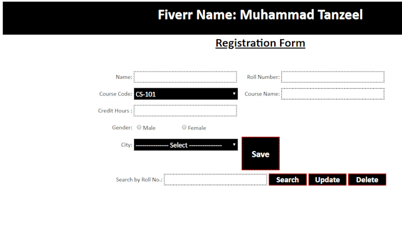Click the Registration Form heading
Viewport: 402px width, 232px height.
[260, 43]
